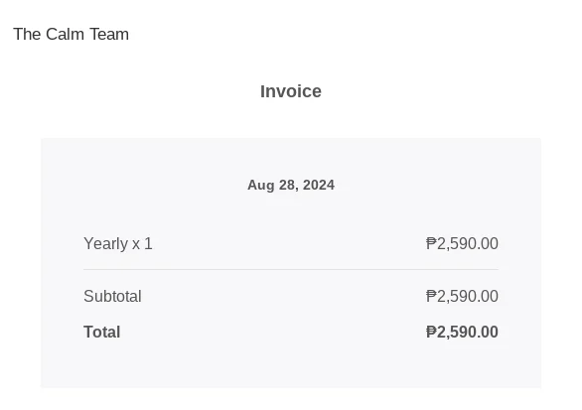Viewport: 582px width, 410px height.
Task: Click the bold Total label
Action: 101,332
